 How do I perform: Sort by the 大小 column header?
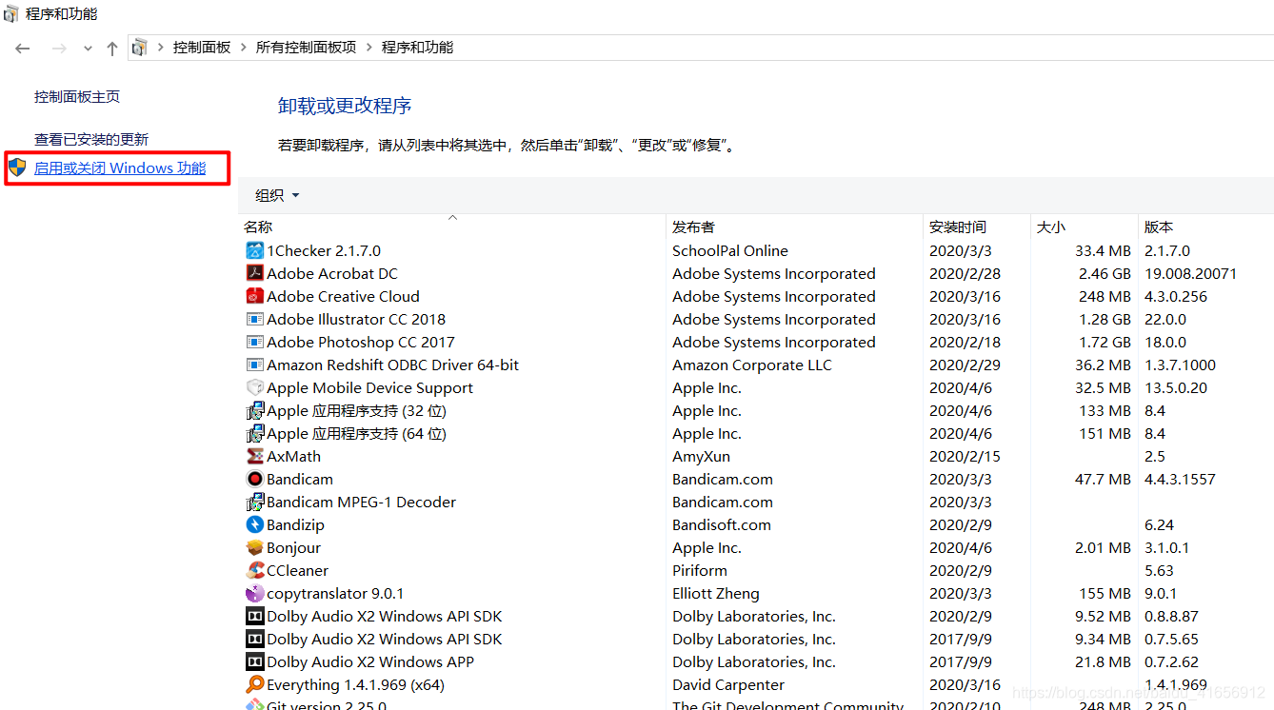click(x=1050, y=227)
